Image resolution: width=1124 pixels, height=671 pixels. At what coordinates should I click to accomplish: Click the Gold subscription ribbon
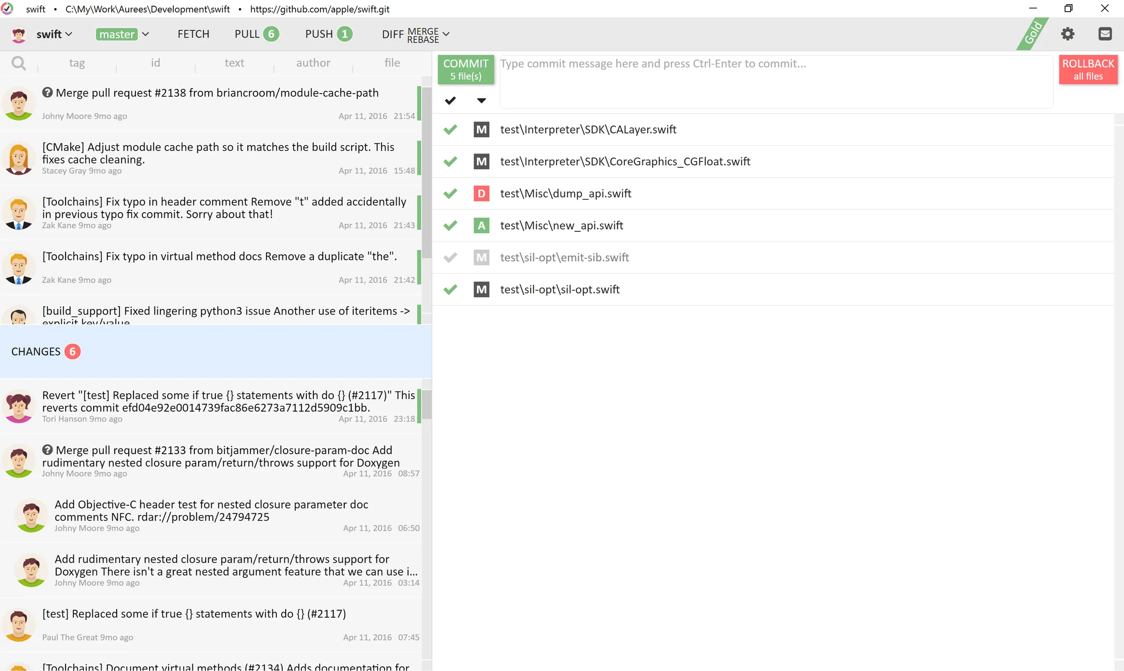click(x=1032, y=34)
